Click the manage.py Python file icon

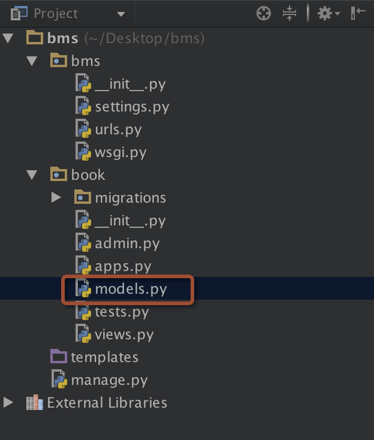tap(59, 379)
